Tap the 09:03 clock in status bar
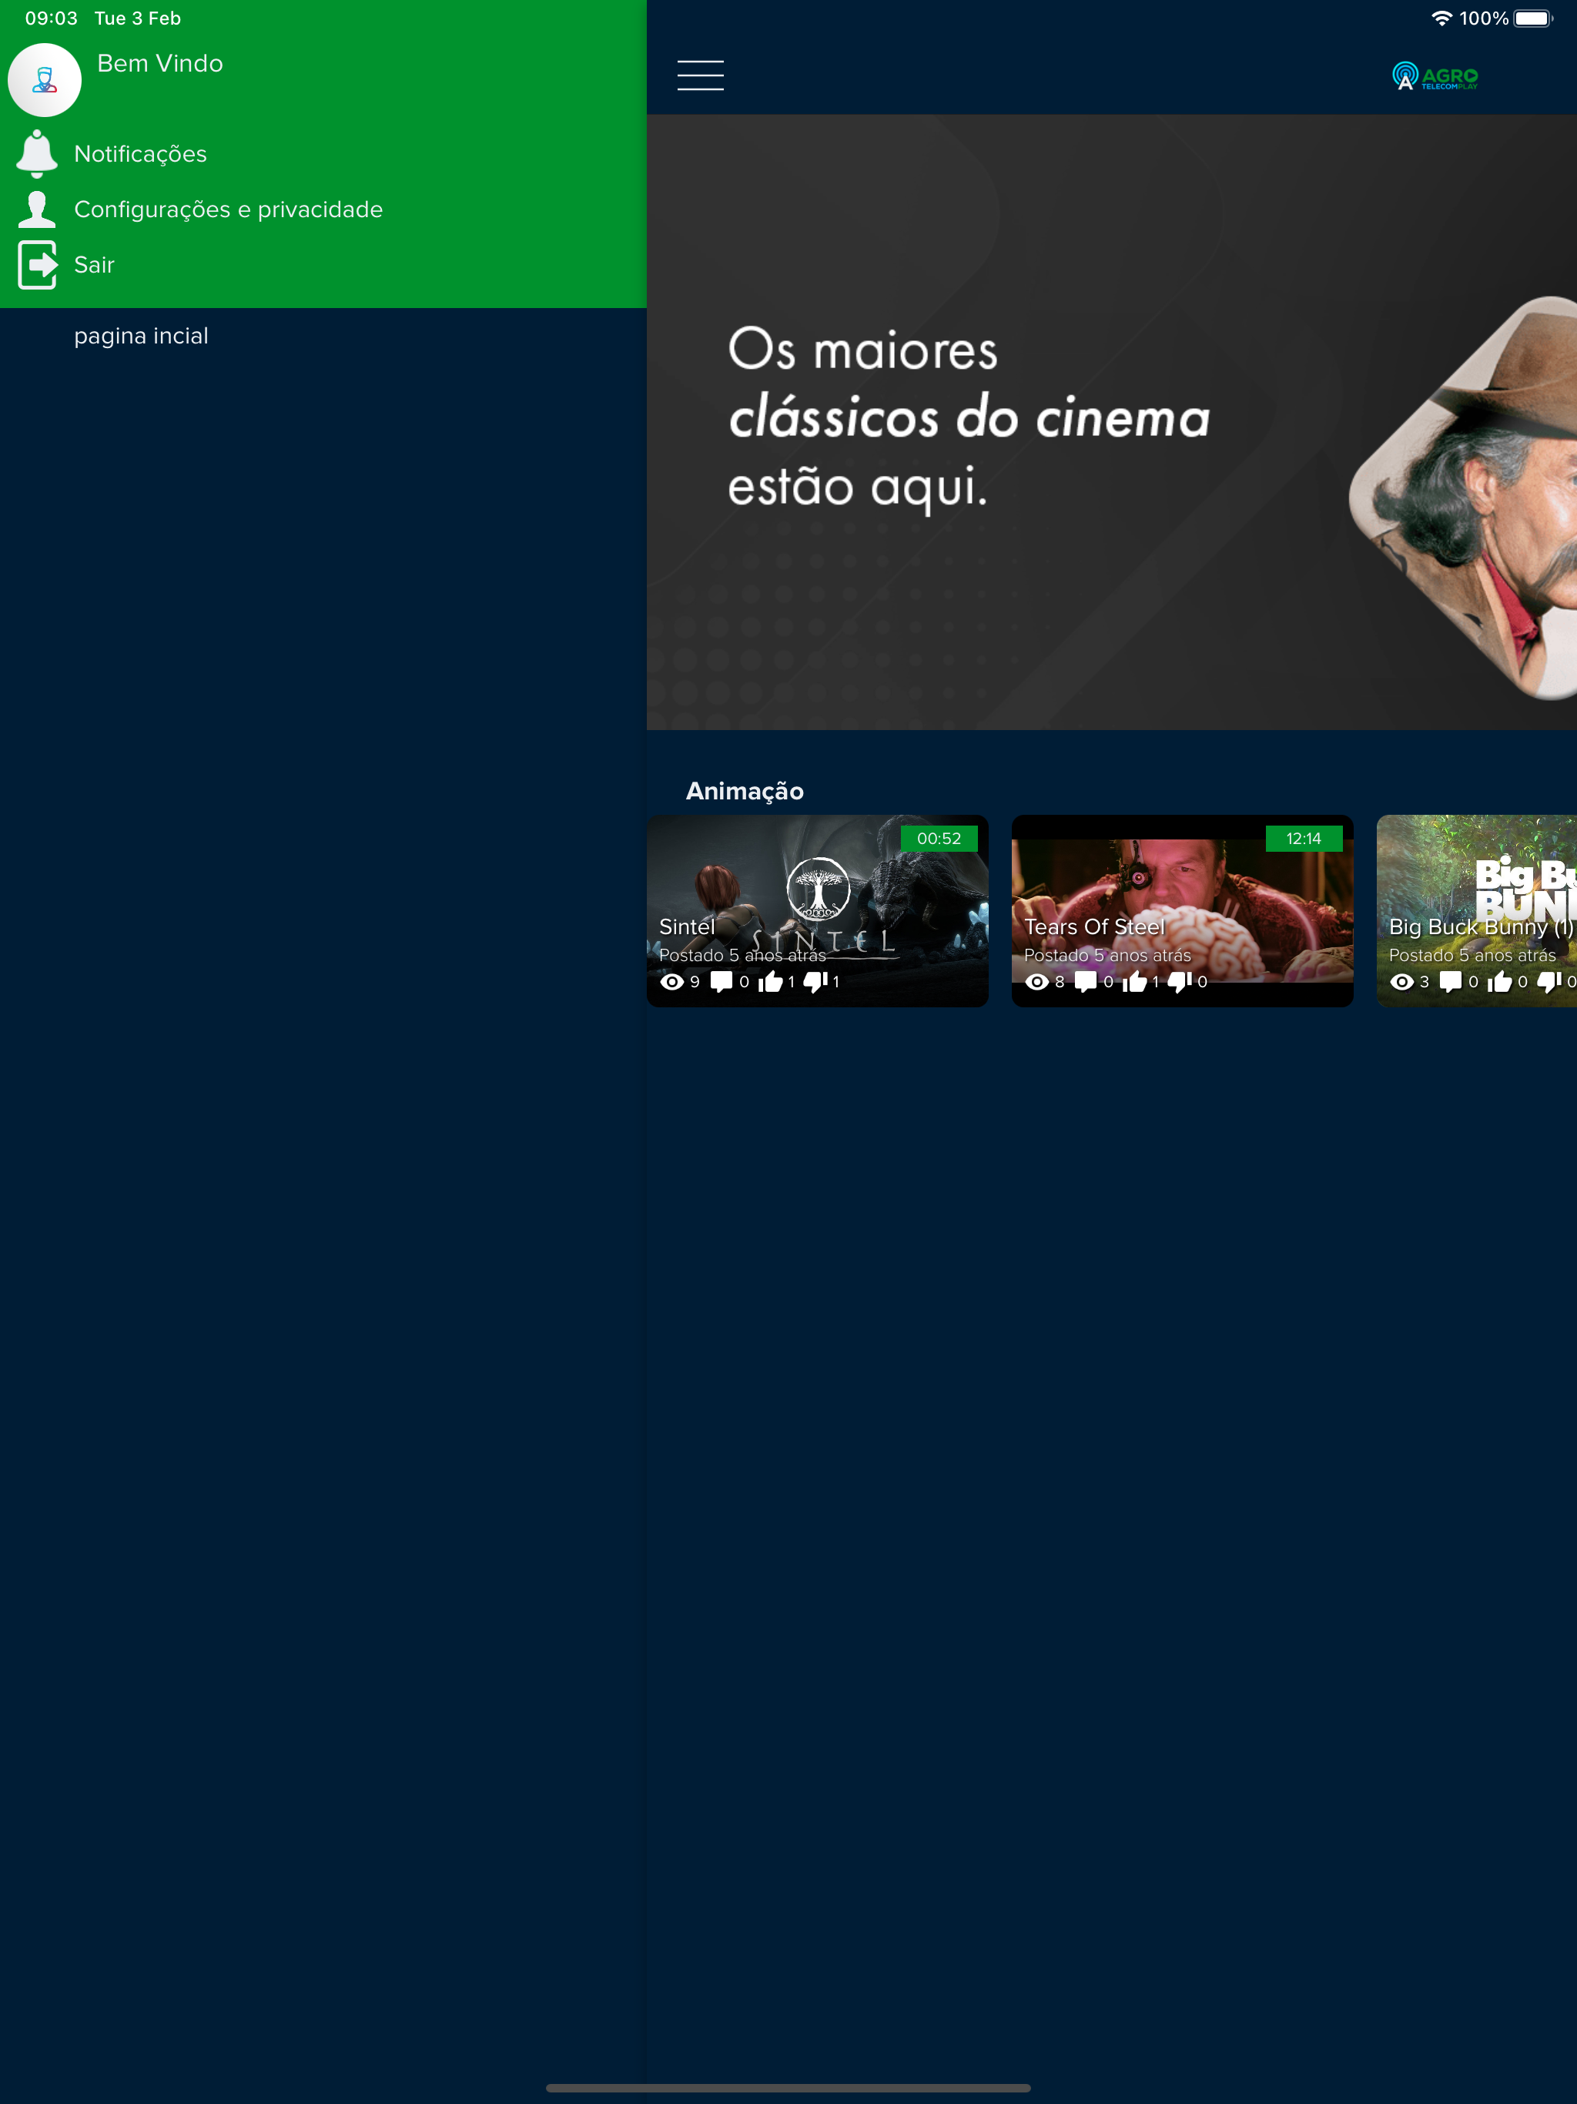This screenshot has height=2104, width=1577. [52, 18]
